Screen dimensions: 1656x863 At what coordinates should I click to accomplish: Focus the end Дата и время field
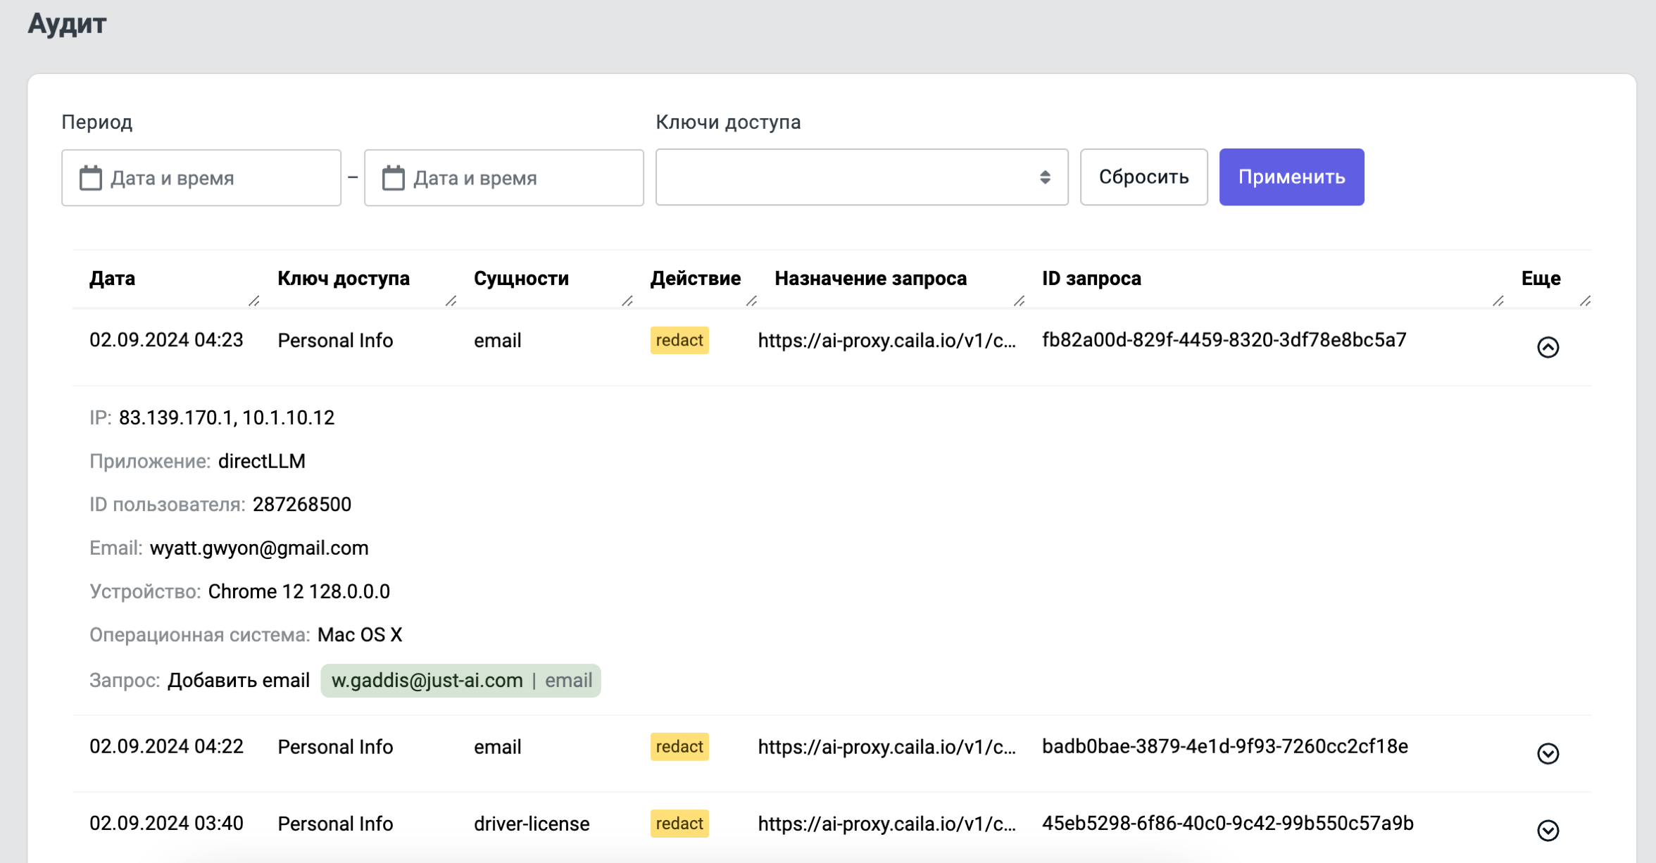click(x=504, y=178)
